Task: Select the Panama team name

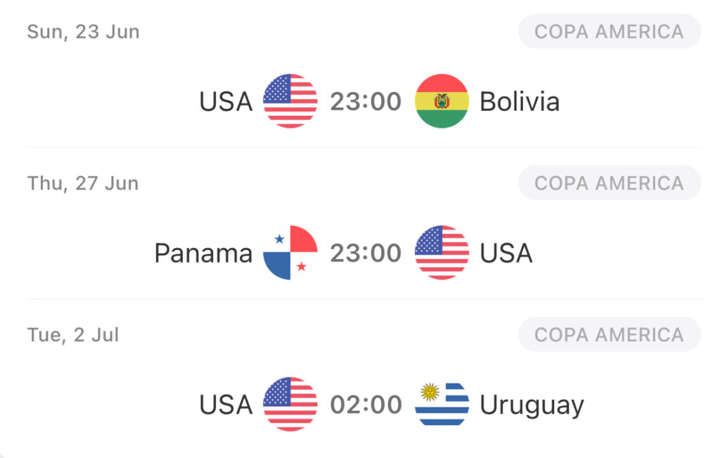Action: [x=203, y=253]
